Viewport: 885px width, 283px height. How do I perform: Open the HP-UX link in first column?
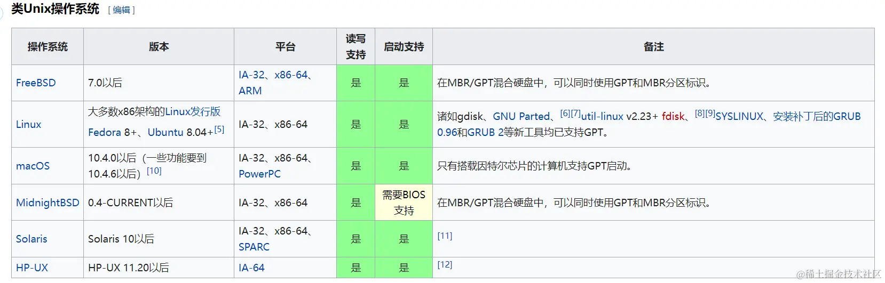[32, 268]
